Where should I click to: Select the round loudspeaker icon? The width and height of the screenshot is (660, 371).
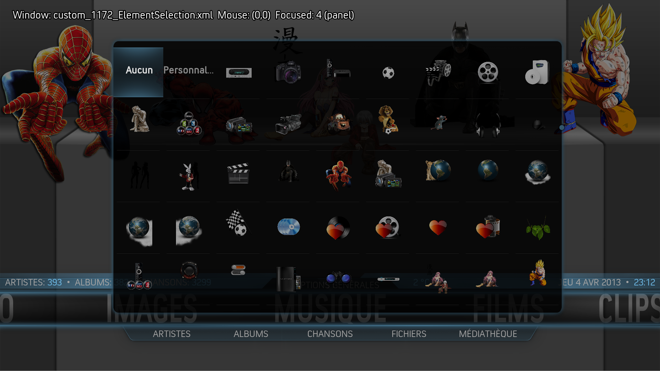pos(189,270)
